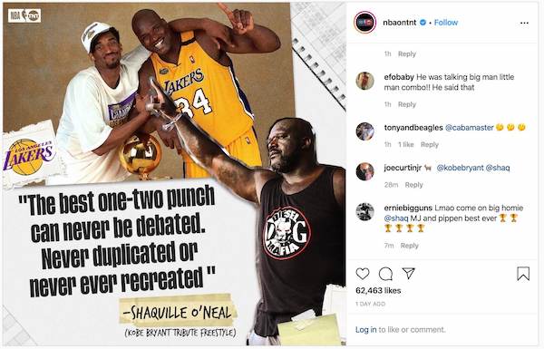Save post with the bookmark icon
This screenshot has width=544, height=349.
(523, 274)
